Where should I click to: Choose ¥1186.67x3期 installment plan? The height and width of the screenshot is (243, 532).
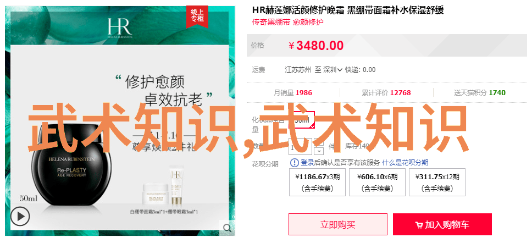pyautogui.click(x=317, y=183)
